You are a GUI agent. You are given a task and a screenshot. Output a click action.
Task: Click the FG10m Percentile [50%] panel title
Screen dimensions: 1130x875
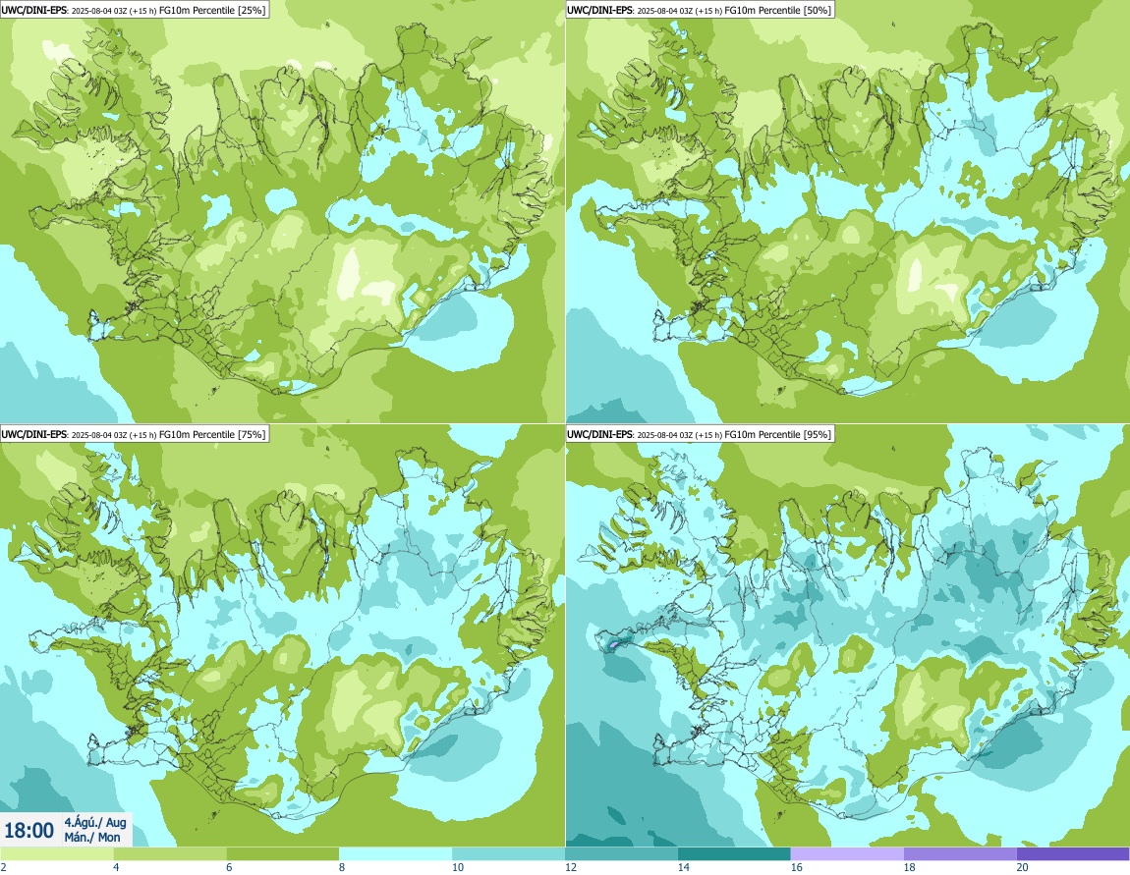point(700,10)
